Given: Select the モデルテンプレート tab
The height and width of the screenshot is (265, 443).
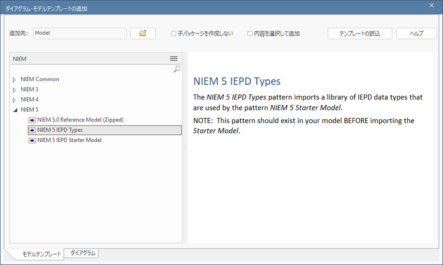Looking at the screenshot, I should (x=37, y=254).
